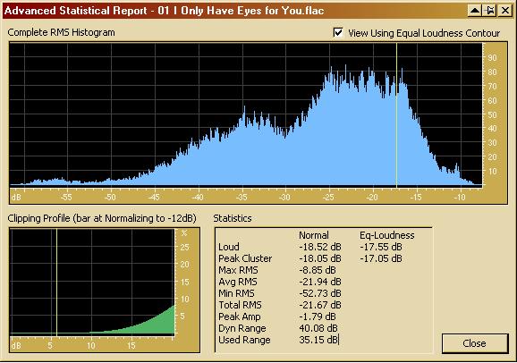Screen dimensions: 517x363
Task: Close the window with the title bar X
Action: [x=505, y=11]
